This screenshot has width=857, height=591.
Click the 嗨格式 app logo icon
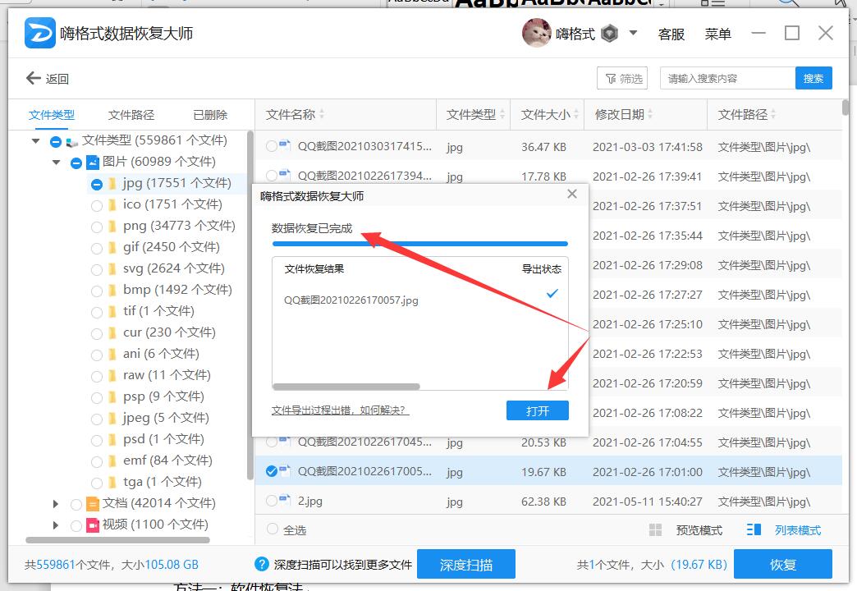tap(40, 33)
